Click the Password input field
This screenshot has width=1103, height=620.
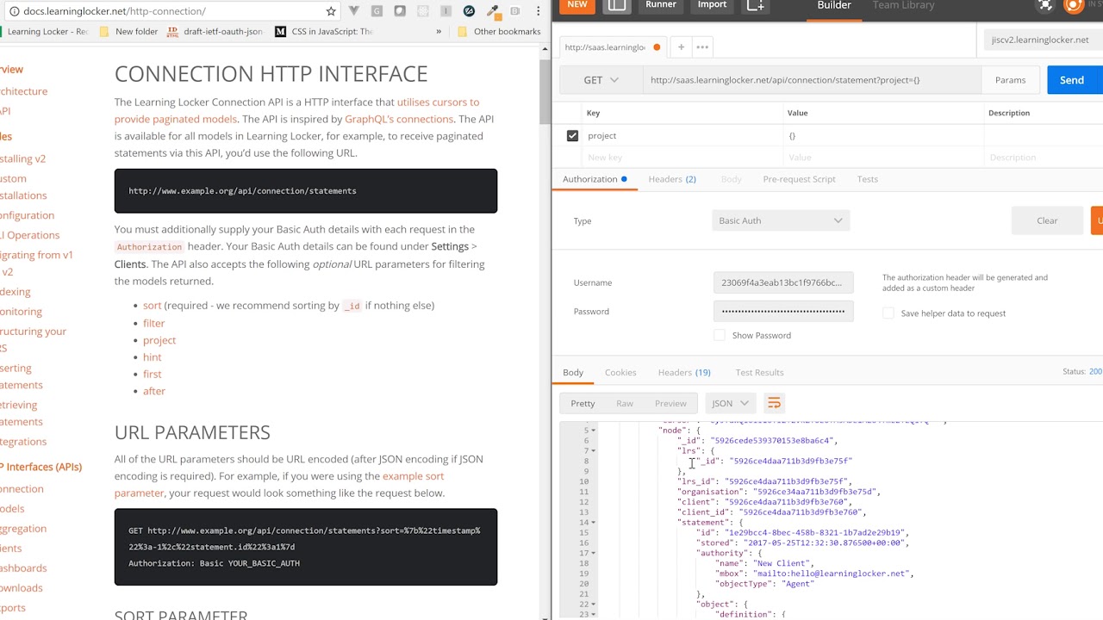pyautogui.click(x=783, y=311)
